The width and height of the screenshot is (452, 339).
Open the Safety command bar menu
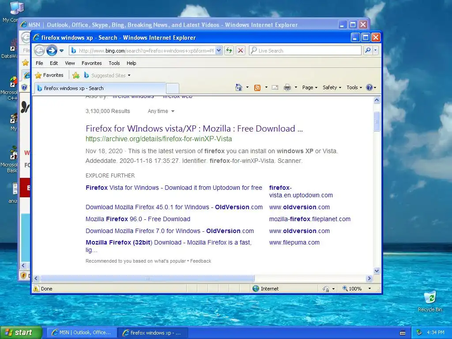(x=332, y=87)
